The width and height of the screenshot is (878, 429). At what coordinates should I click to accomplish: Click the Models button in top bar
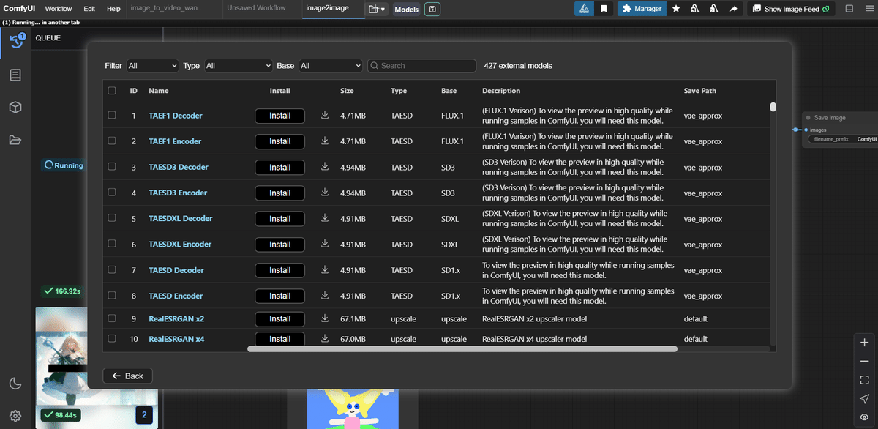coord(407,10)
